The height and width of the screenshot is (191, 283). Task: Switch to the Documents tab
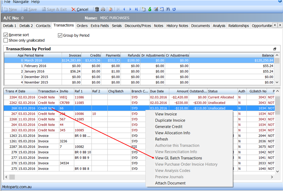[x=200, y=26]
